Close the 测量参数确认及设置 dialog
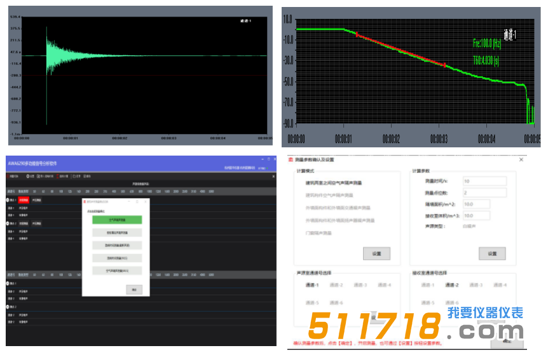 pos(522,159)
